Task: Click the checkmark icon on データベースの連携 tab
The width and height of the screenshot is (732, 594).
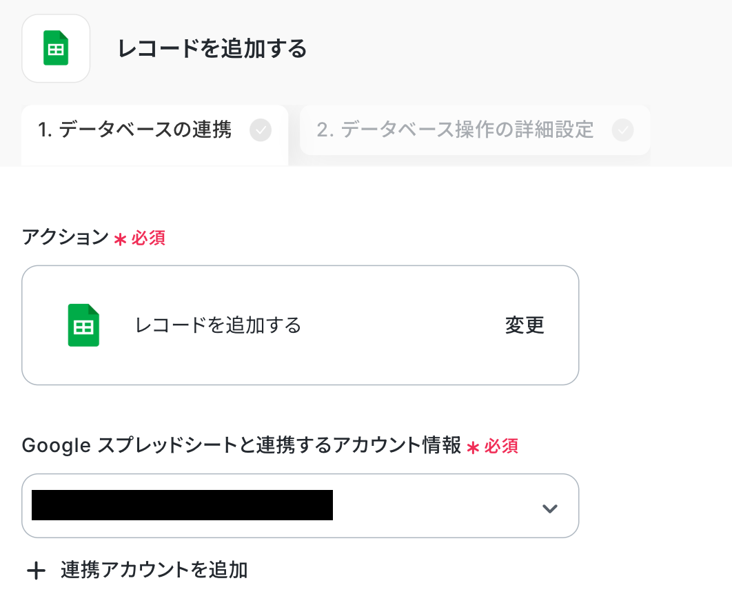Action: click(261, 130)
